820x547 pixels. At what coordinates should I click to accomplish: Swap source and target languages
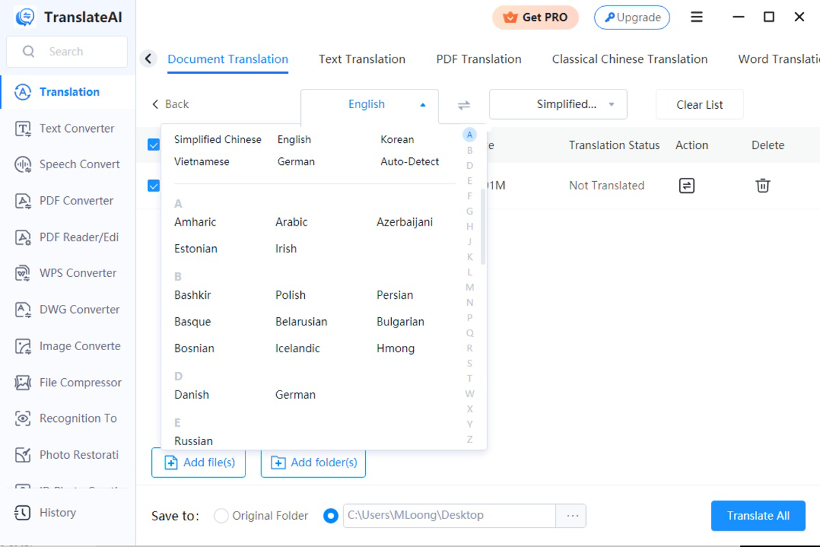point(464,105)
